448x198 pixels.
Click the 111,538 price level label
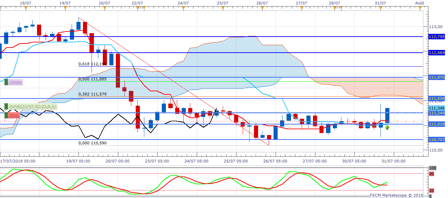436,99
